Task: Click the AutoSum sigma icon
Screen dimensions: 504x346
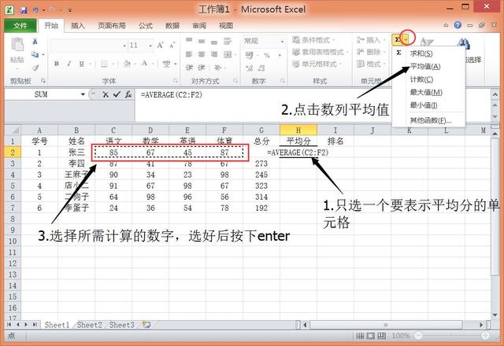Action: (398, 39)
